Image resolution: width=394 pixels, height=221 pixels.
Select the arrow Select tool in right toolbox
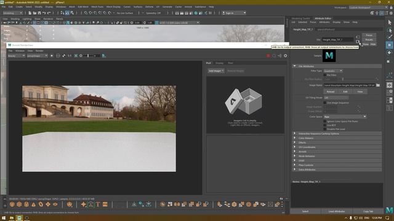coord(390,23)
